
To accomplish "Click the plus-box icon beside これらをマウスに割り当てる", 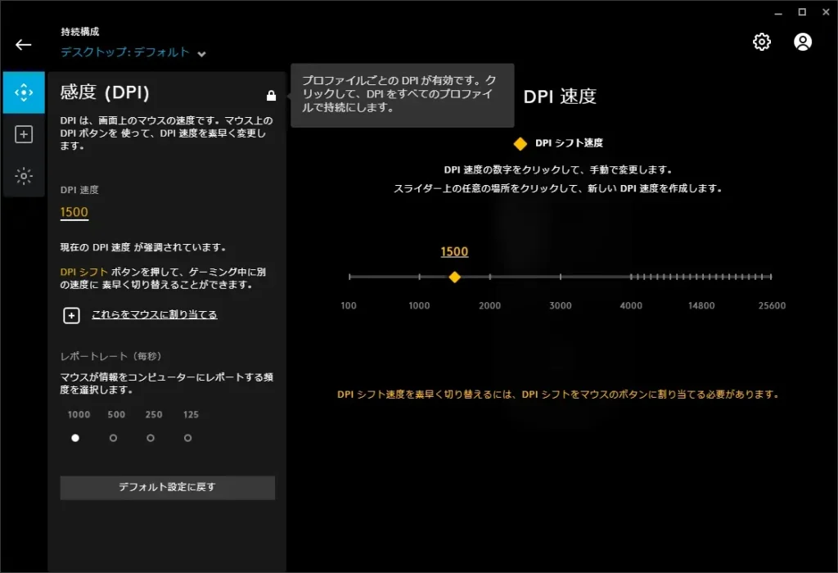I will [x=71, y=315].
